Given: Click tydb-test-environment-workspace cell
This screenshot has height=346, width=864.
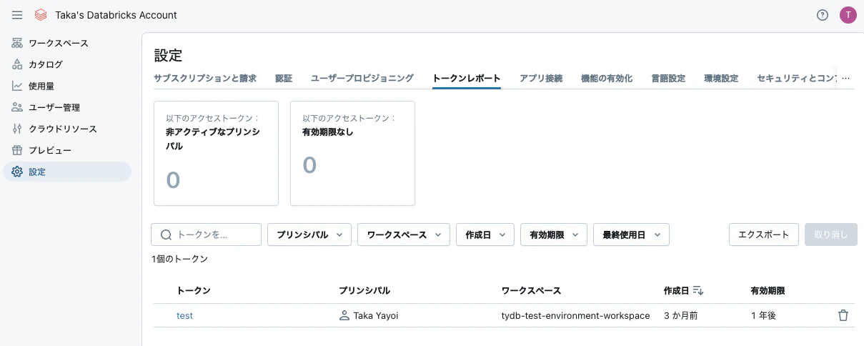Looking at the screenshot, I should (576, 315).
